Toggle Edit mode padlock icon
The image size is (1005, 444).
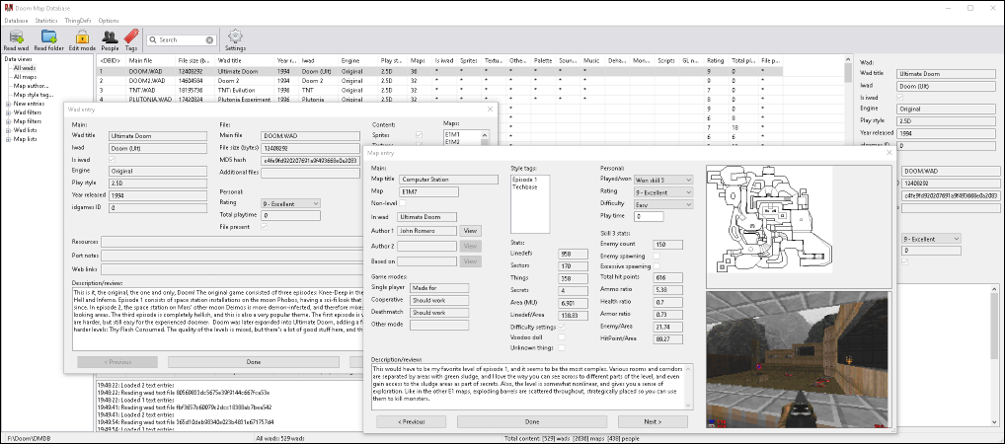click(x=82, y=37)
